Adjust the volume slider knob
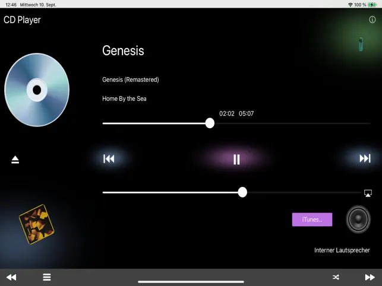The width and height of the screenshot is (382, 286). [242, 192]
